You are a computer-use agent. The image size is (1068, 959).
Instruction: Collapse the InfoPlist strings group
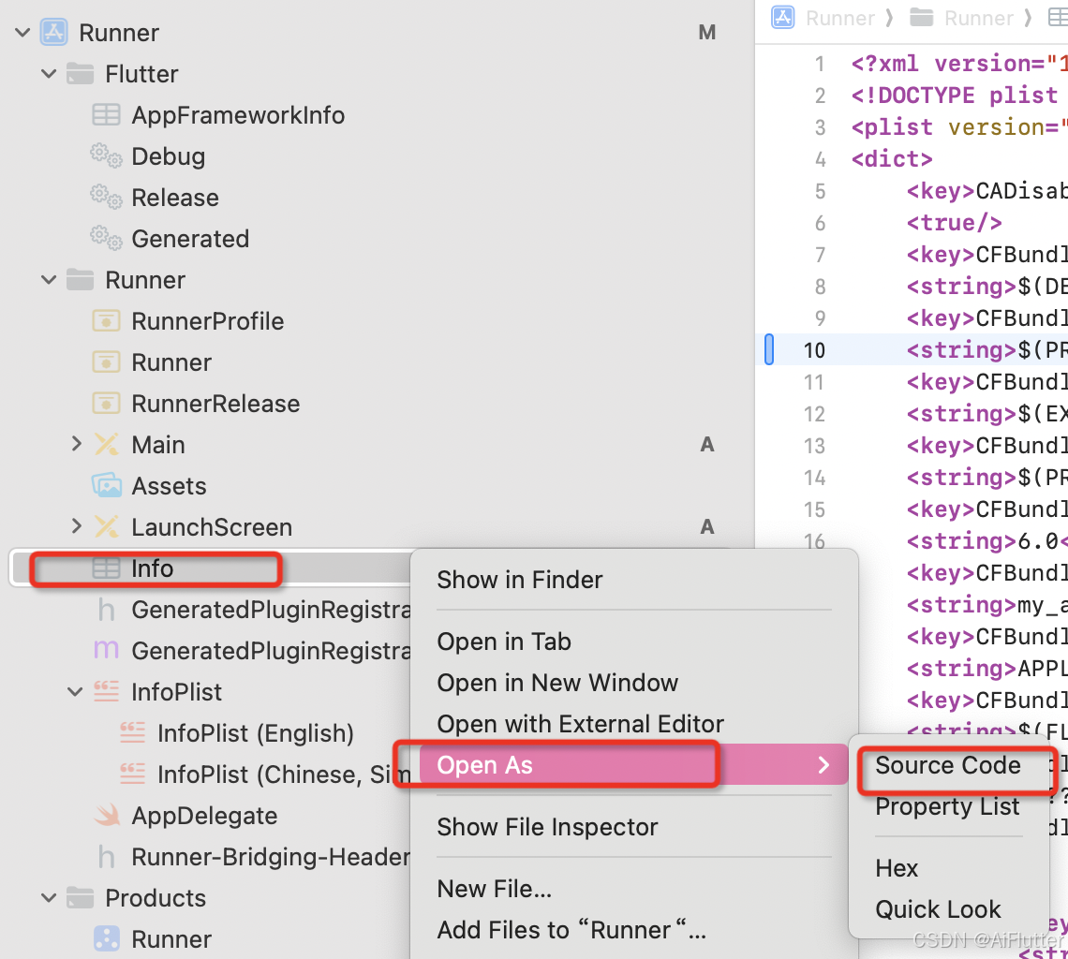pyautogui.click(x=75, y=692)
